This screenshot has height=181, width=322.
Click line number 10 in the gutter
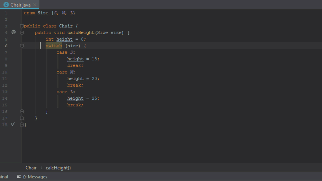point(5,72)
